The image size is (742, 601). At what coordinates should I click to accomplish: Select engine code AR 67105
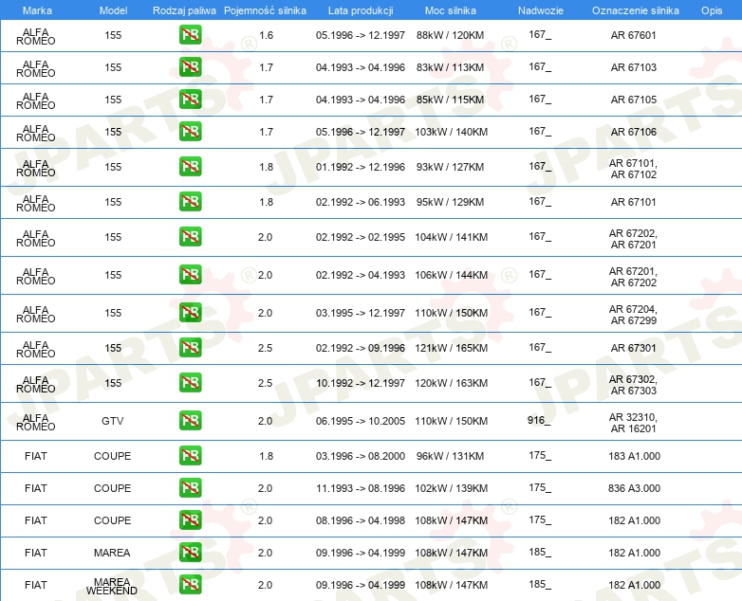[x=633, y=100]
